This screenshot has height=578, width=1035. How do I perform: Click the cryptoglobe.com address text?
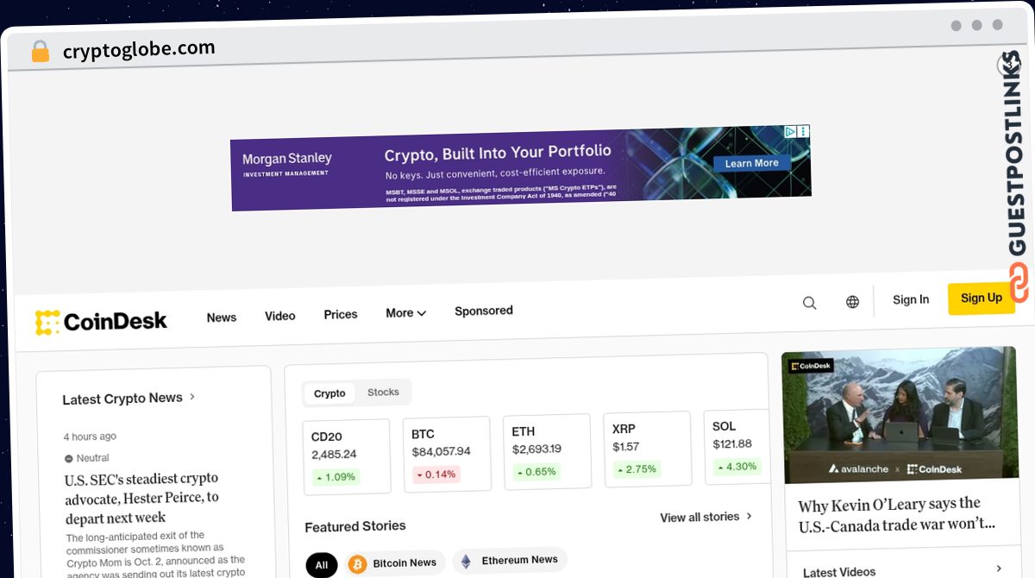[139, 49]
